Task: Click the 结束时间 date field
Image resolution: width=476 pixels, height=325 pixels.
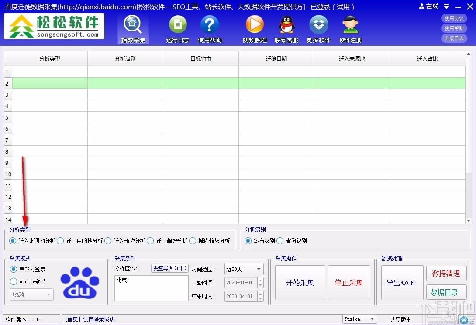Action: point(241,296)
